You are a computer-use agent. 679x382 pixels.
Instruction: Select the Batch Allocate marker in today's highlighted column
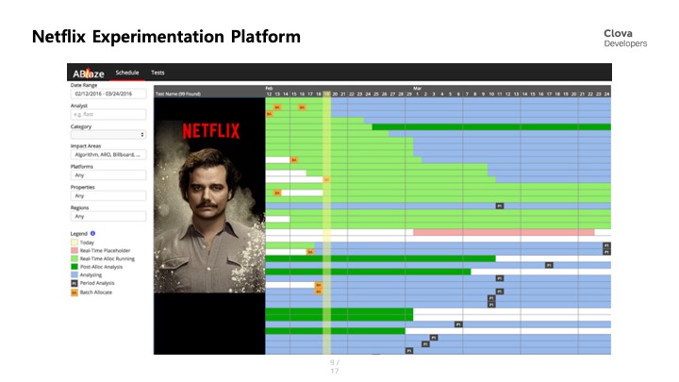tap(326, 179)
